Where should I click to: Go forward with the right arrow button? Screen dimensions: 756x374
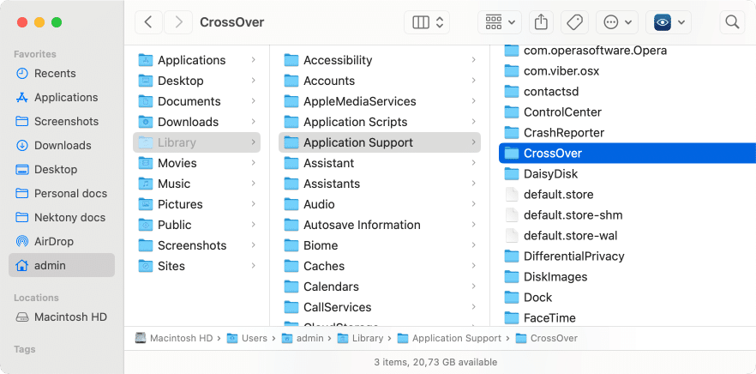(178, 22)
